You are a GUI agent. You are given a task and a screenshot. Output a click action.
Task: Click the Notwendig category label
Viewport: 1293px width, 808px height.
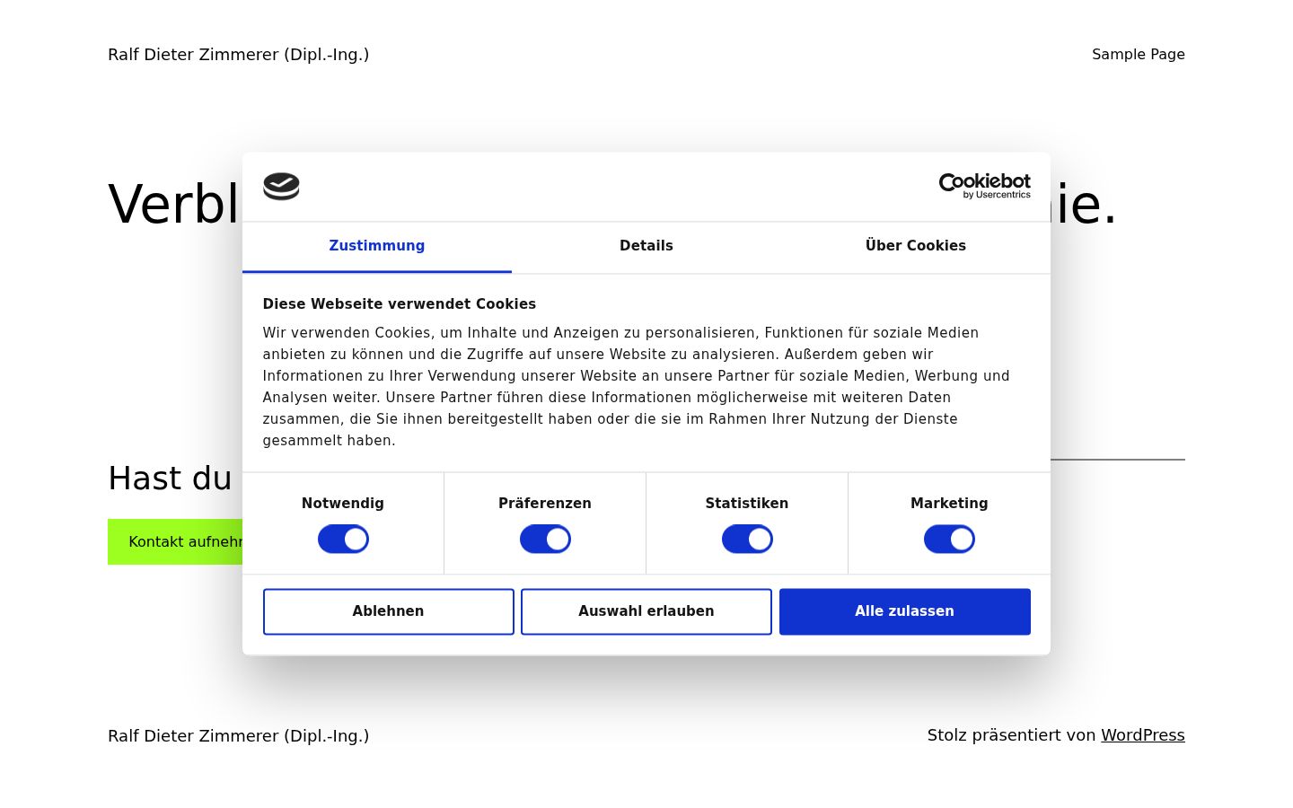pyautogui.click(x=343, y=504)
